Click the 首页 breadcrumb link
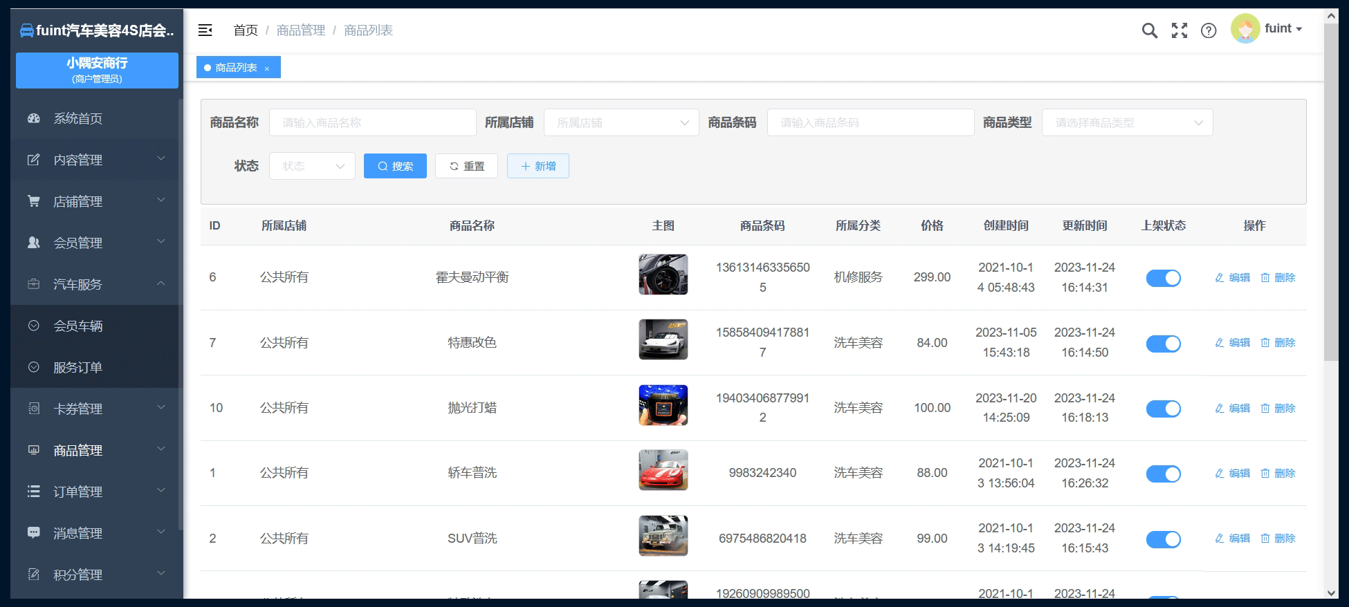This screenshot has height=607, width=1349. pos(246,30)
